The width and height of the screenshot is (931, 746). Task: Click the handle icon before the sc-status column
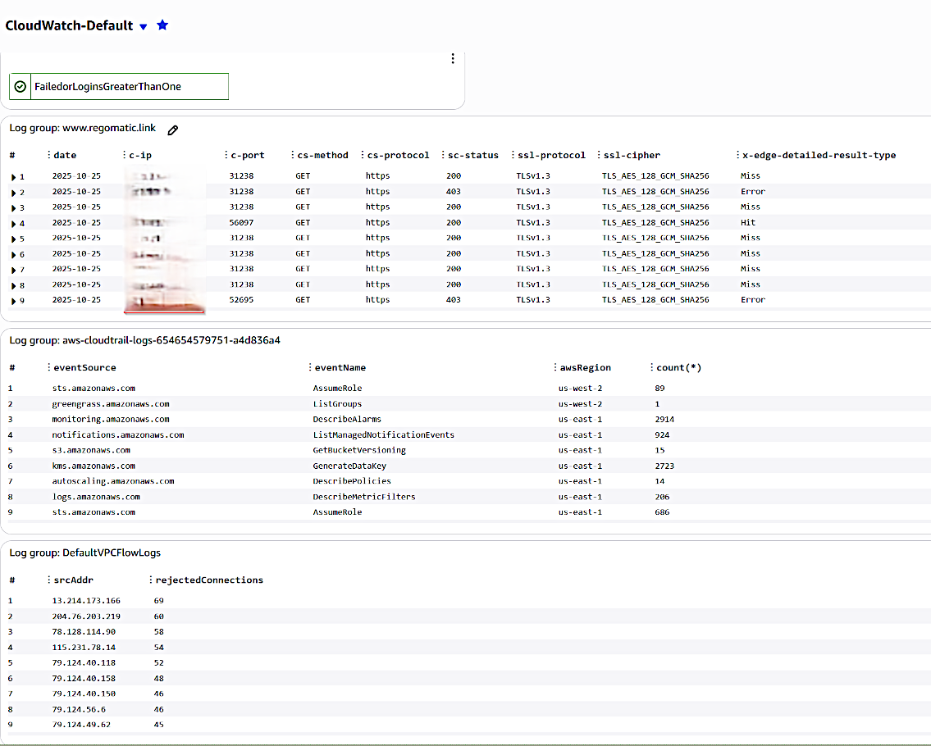click(x=442, y=155)
